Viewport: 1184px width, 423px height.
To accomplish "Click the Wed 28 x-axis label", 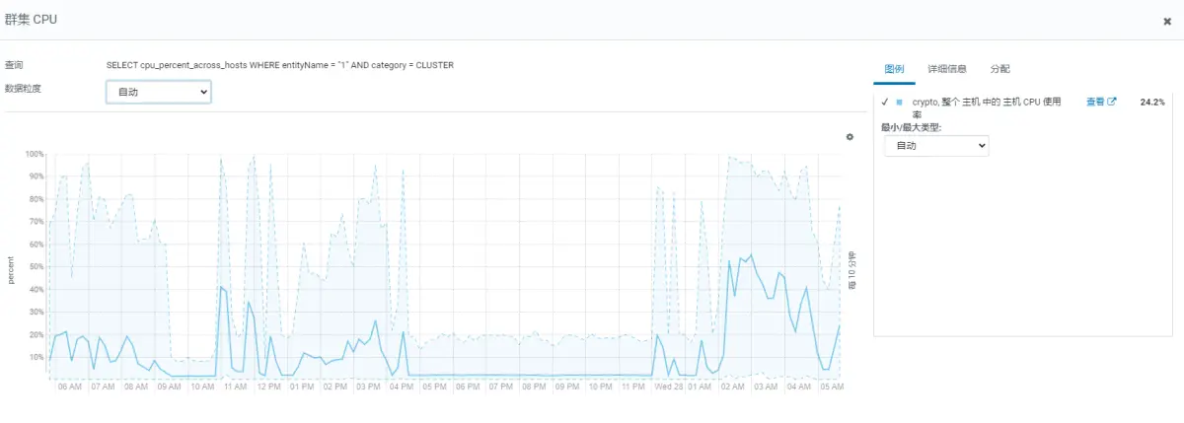I will click(668, 388).
